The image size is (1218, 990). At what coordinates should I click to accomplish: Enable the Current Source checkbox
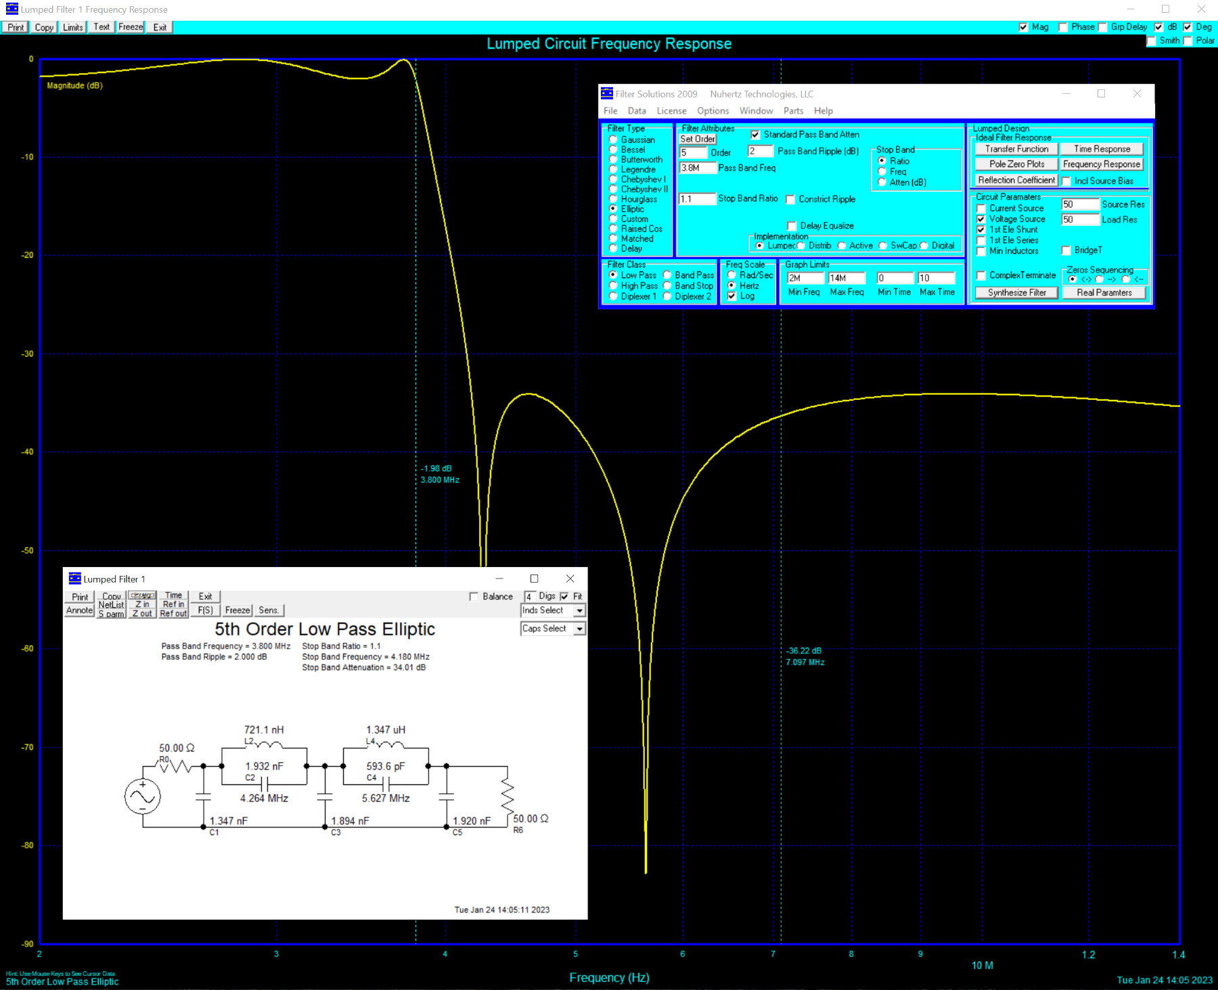[981, 208]
